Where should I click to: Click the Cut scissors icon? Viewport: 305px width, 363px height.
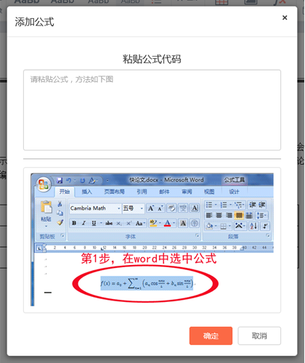[x=60, y=204]
